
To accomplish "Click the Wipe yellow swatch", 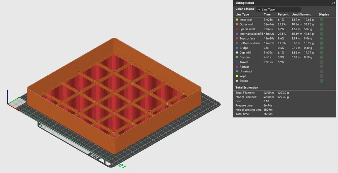I will click(x=237, y=76).
